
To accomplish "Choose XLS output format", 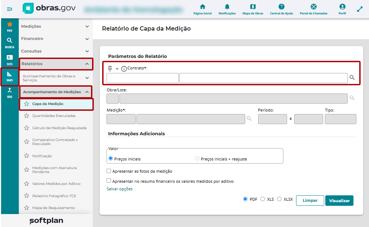I will (x=262, y=199).
